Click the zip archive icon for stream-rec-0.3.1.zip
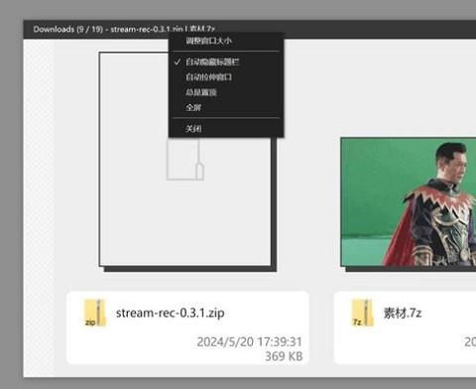Image resolution: width=476 pixels, height=389 pixels. tap(95, 313)
